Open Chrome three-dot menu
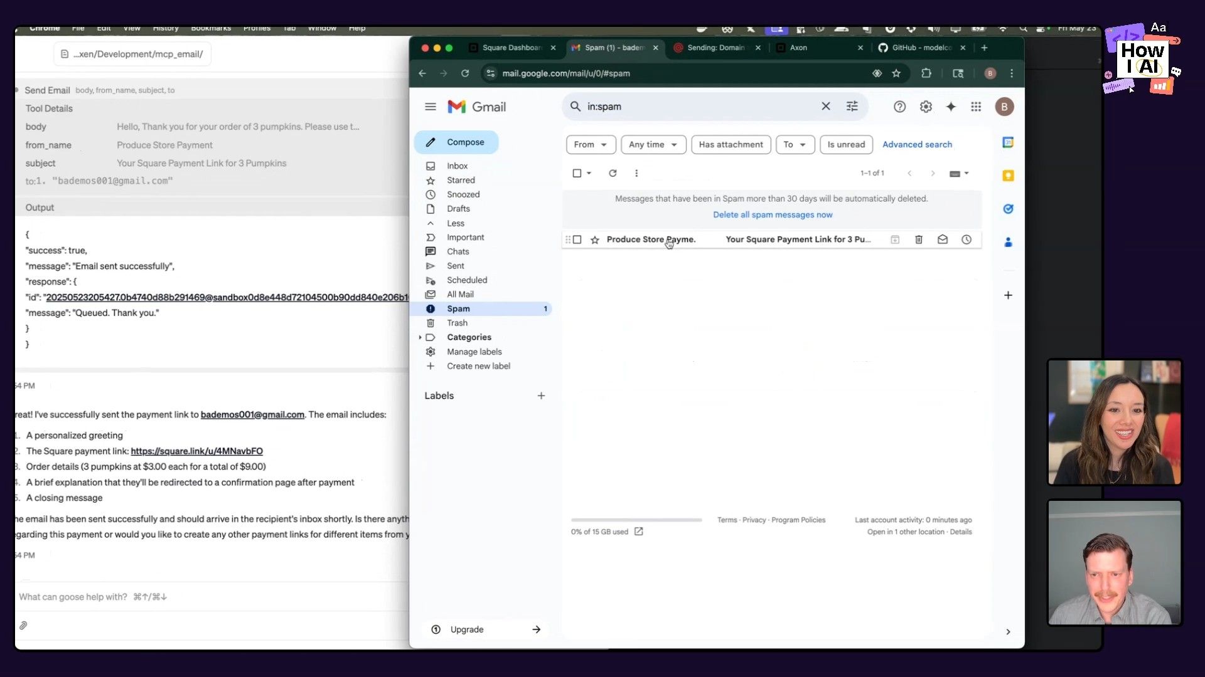Image resolution: width=1205 pixels, height=677 pixels. pos(1012,73)
